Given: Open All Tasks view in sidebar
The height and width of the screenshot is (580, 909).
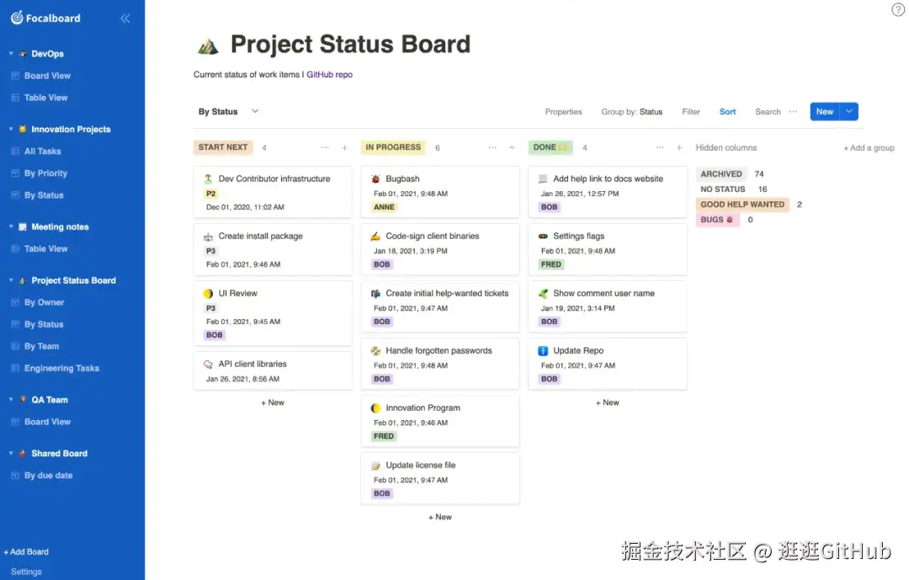Looking at the screenshot, I should [42, 152].
